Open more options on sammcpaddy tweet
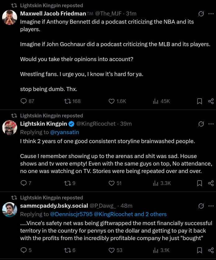The width and height of the screenshot is (216, 260). [x=211, y=206]
